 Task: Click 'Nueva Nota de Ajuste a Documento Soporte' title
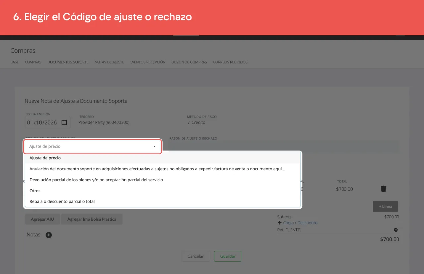[x=76, y=101]
